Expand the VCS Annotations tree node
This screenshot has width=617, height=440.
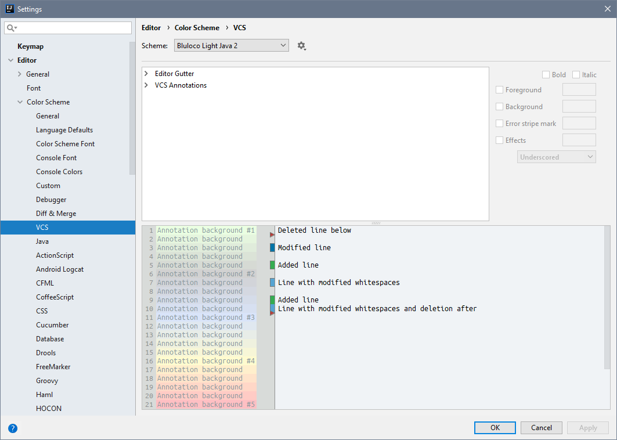(146, 85)
